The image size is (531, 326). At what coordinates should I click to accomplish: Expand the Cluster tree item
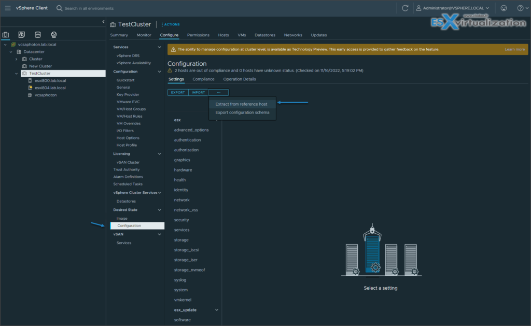tap(16, 59)
